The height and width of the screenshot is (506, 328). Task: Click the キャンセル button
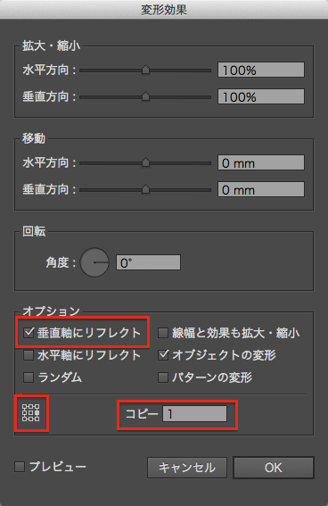tap(187, 468)
